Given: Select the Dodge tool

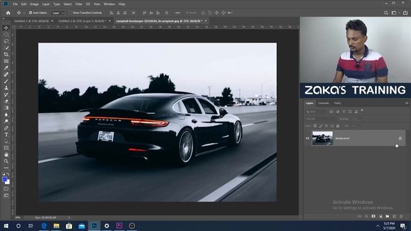Looking at the screenshot, I should [6, 121].
